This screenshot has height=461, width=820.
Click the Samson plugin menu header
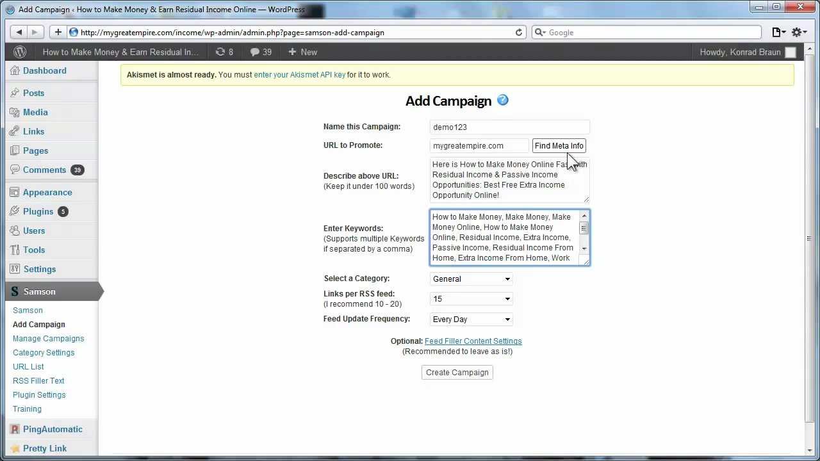(x=51, y=291)
